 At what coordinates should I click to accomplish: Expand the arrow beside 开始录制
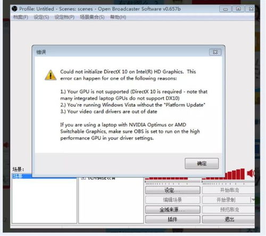pyautogui.click(x=253, y=200)
